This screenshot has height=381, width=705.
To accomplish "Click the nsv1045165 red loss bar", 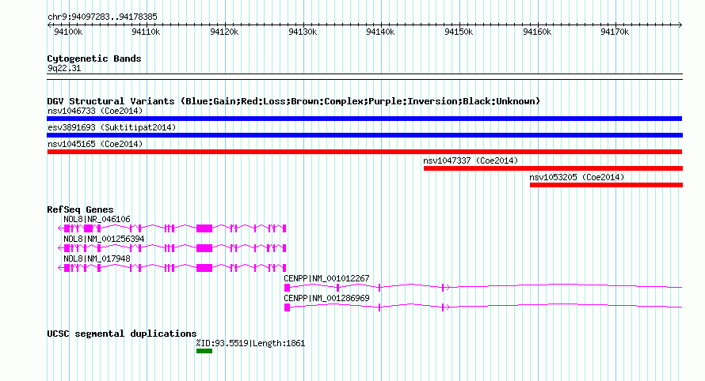I will coord(364,152).
